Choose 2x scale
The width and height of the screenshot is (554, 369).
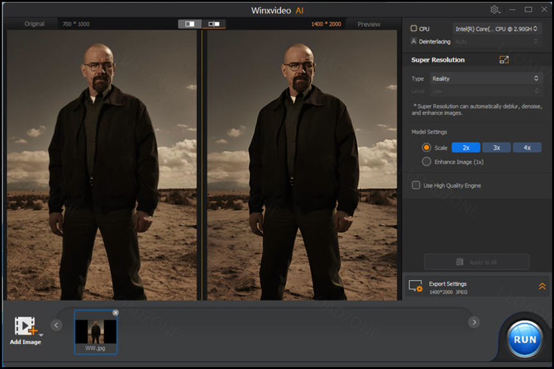tap(466, 147)
